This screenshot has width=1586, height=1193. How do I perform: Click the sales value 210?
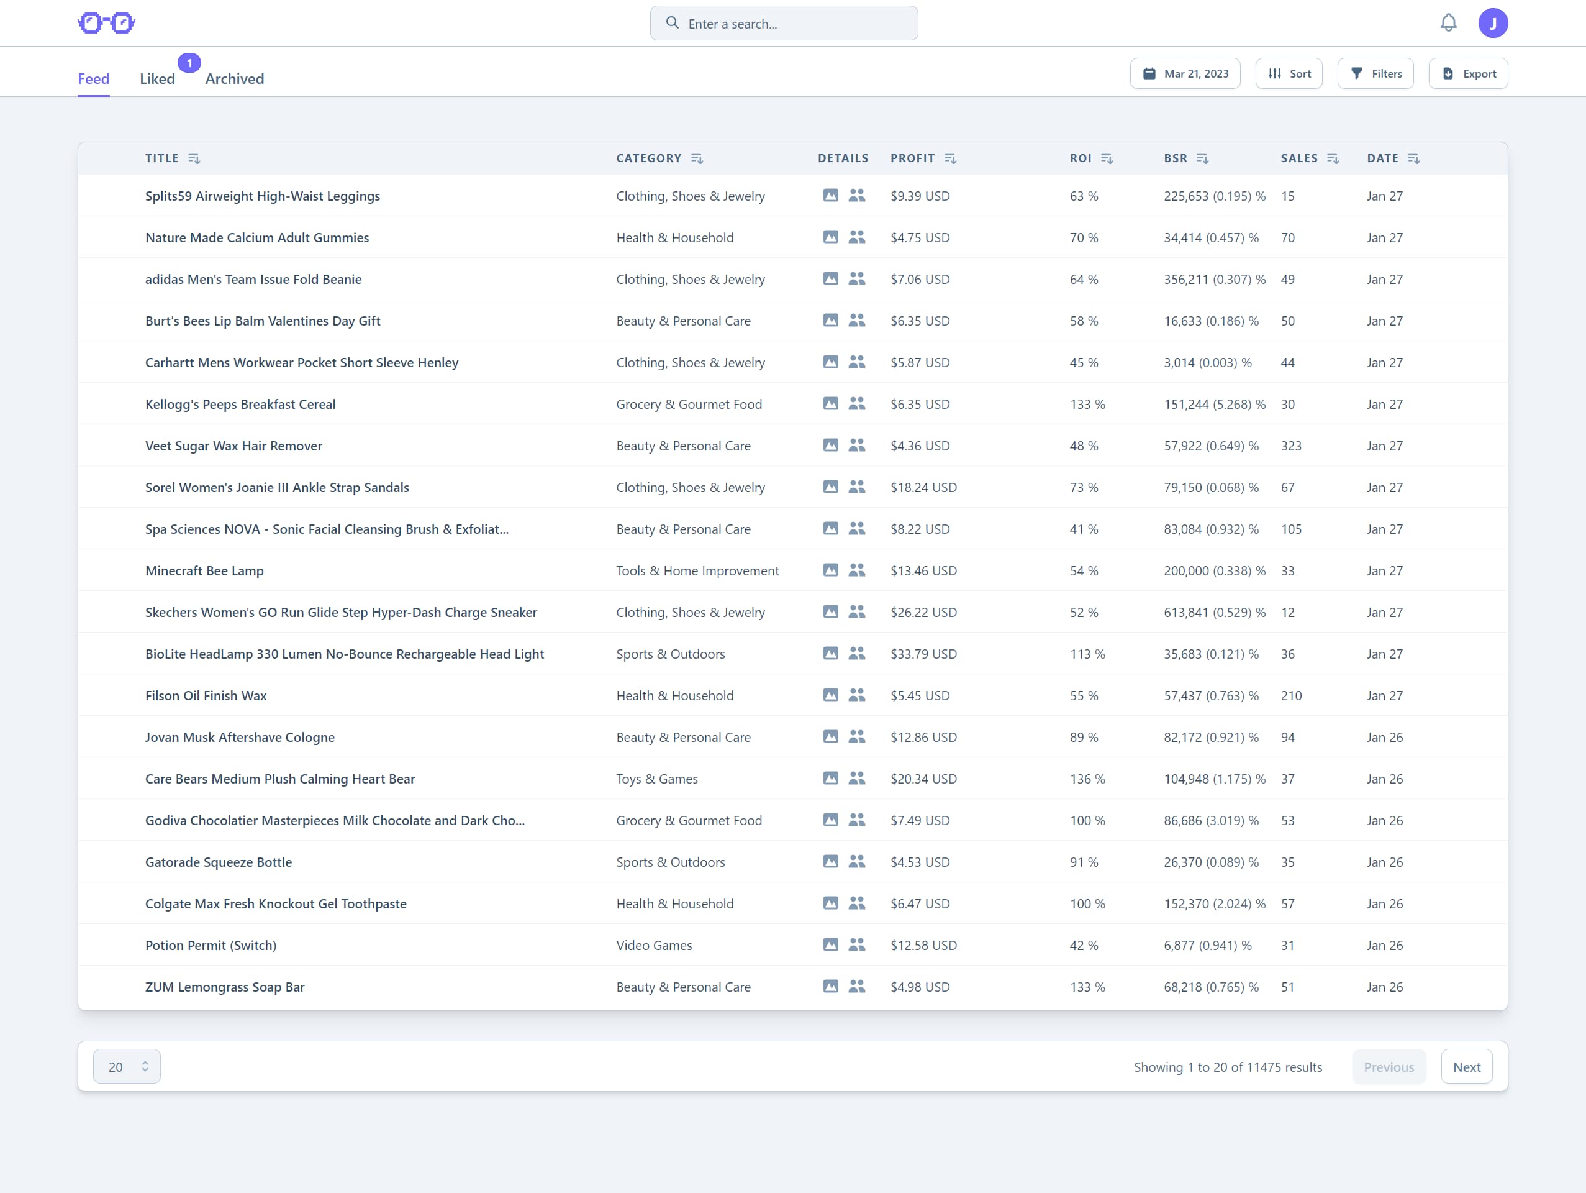coord(1290,695)
